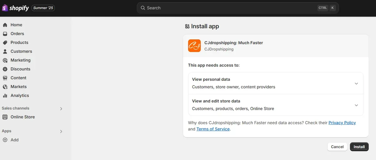The image size is (376, 160).
Task: Click the Online Store storefront icon
Action: click(5, 117)
